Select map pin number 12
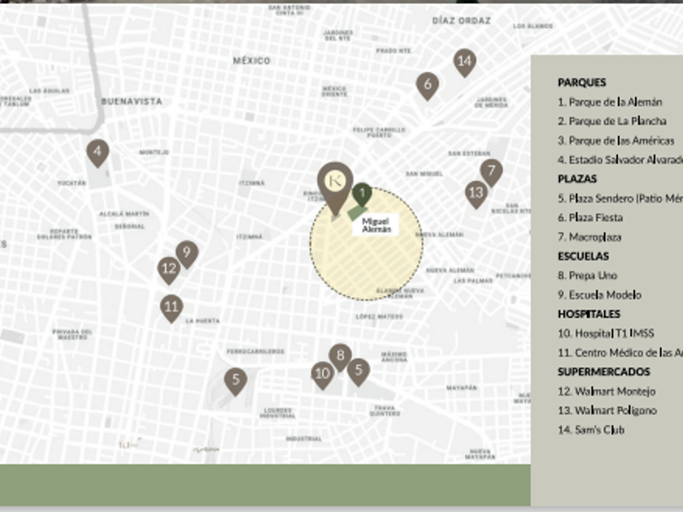This screenshot has width=683, height=512. coord(168,268)
